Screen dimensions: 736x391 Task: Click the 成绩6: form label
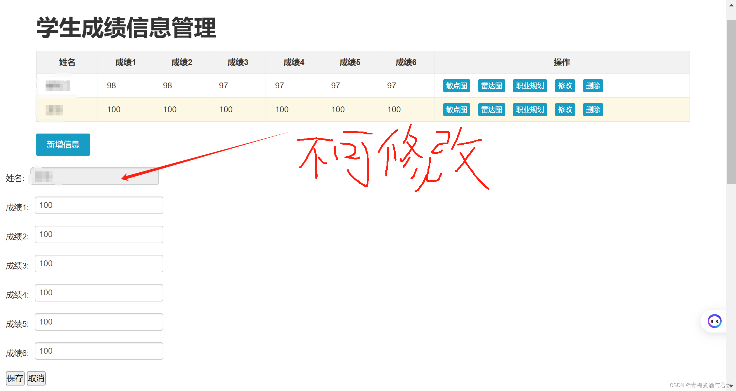pos(17,353)
